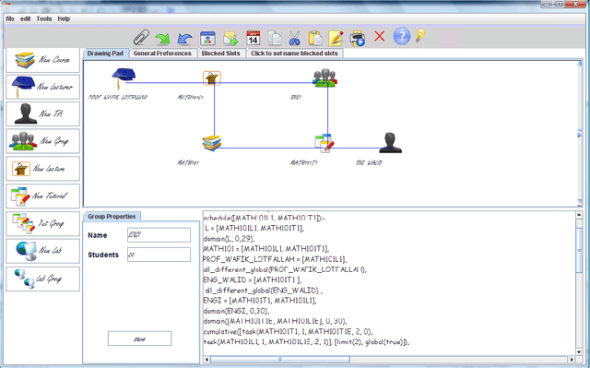Viewport: 590px width, 368px height.
Task: Click the New Lab button
Action: click(x=43, y=251)
